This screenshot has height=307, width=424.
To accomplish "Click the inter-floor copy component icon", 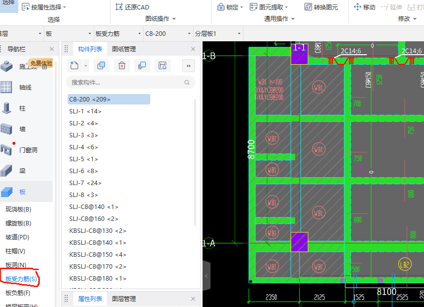I will (x=142, y=66).
